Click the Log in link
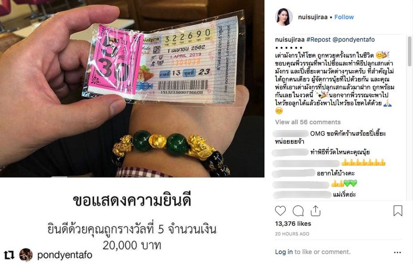 coord(284,252)
